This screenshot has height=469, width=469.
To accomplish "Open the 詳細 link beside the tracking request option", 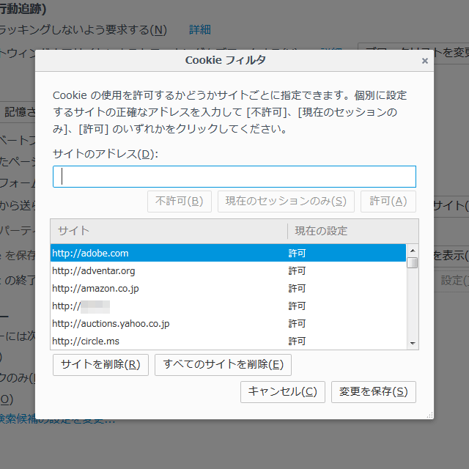I will point(199,30).
